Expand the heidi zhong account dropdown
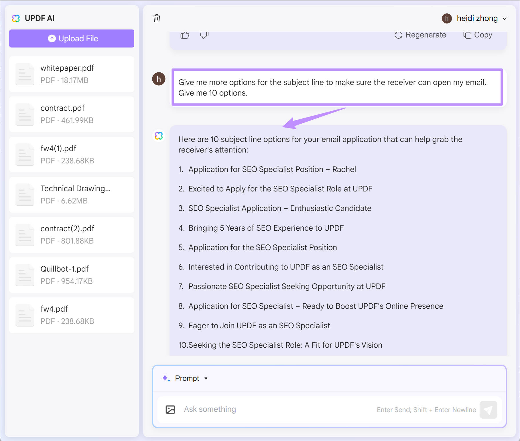The width and height of the screenshot is (520, 441). 505,18
